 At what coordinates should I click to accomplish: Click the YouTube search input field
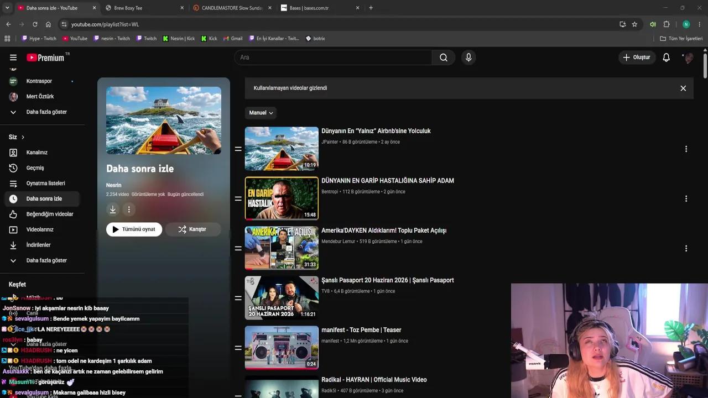click(333, 57)
